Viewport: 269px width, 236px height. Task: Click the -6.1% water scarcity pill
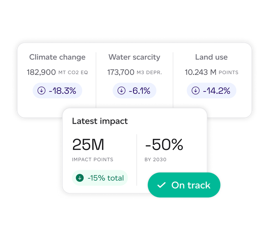[134, 91]
